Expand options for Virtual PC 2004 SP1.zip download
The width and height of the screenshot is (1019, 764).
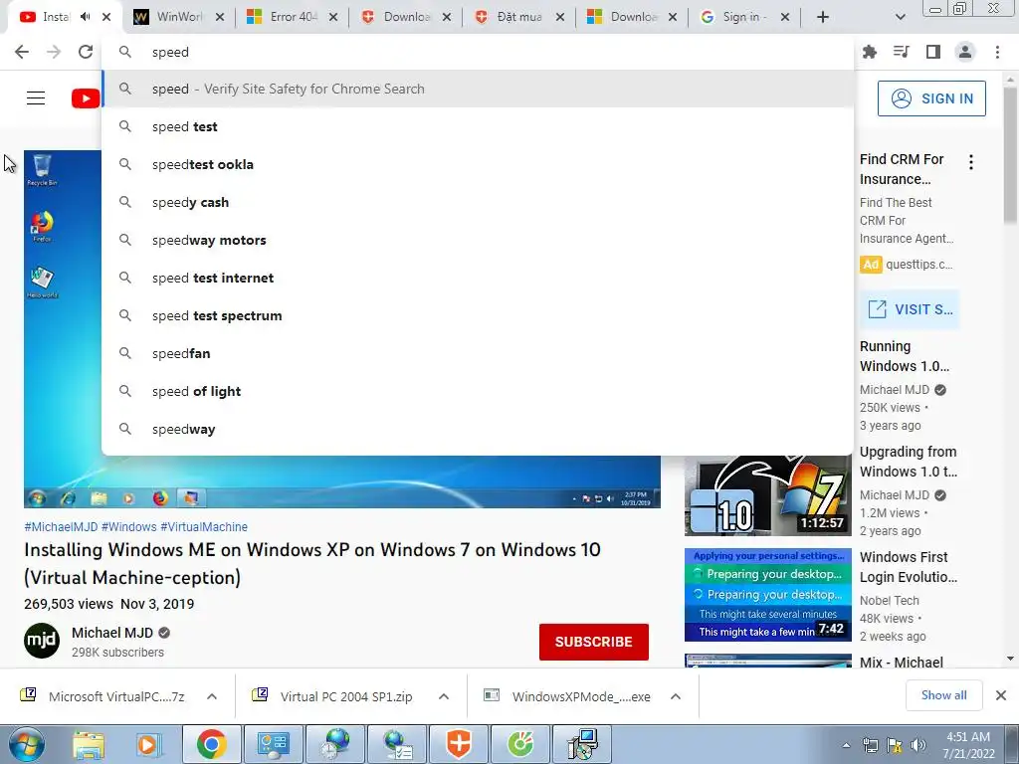coord(444,696)
